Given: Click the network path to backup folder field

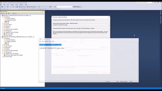Looking at the screenshot, I should pos(81,25).
